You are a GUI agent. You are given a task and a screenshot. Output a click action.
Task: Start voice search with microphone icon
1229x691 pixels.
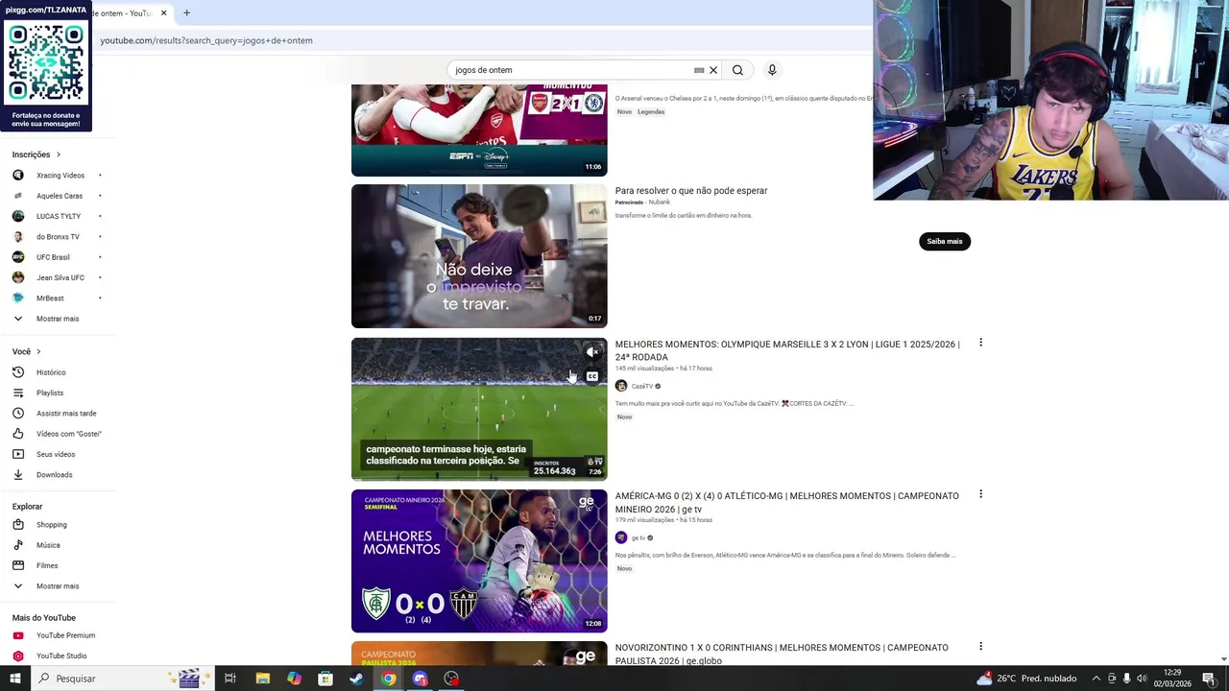click(771, 70)
